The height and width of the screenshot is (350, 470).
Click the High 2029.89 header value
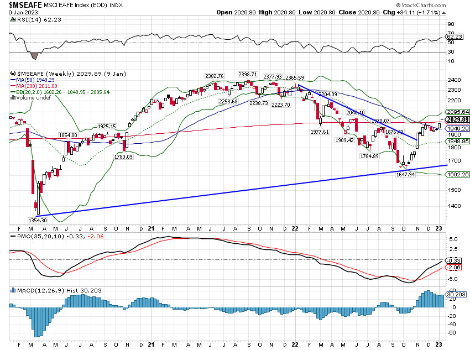(x=277, y=12)
